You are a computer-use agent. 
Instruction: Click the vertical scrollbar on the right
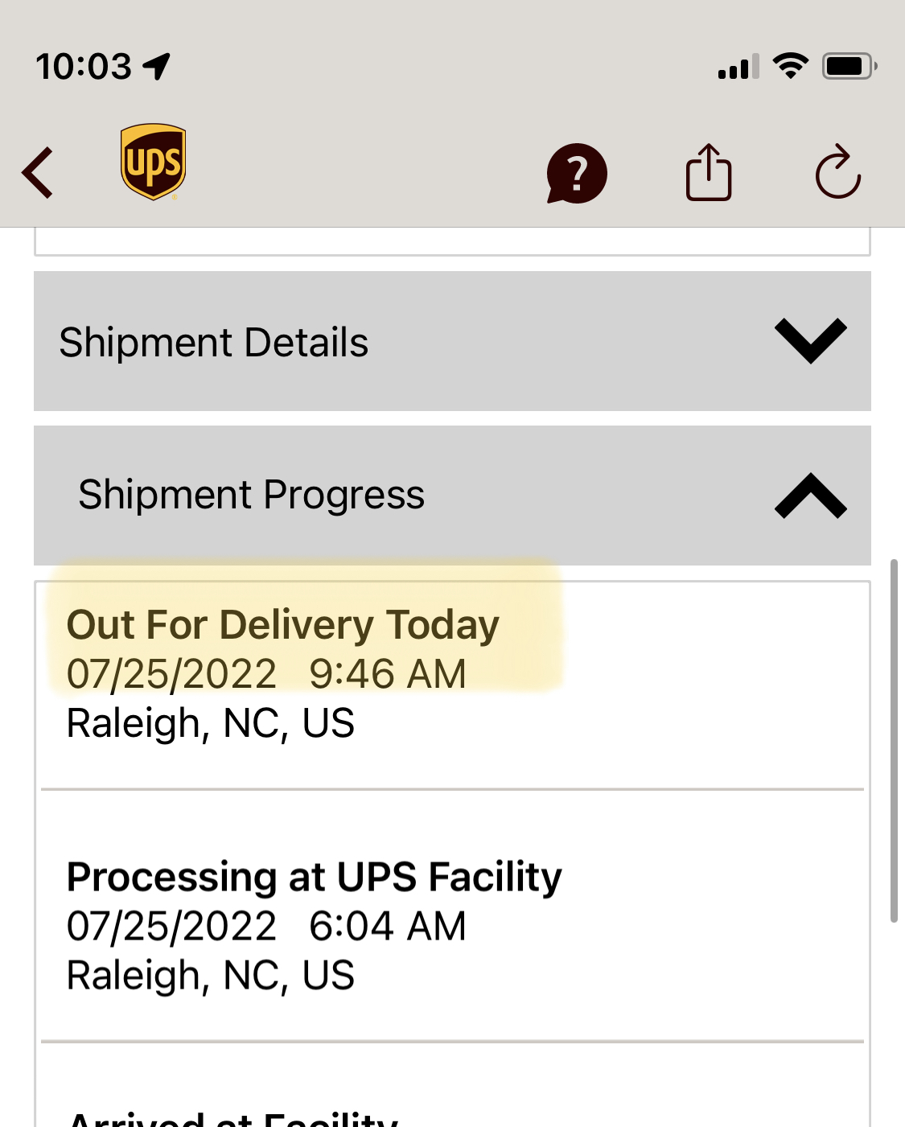click(893, 740)
